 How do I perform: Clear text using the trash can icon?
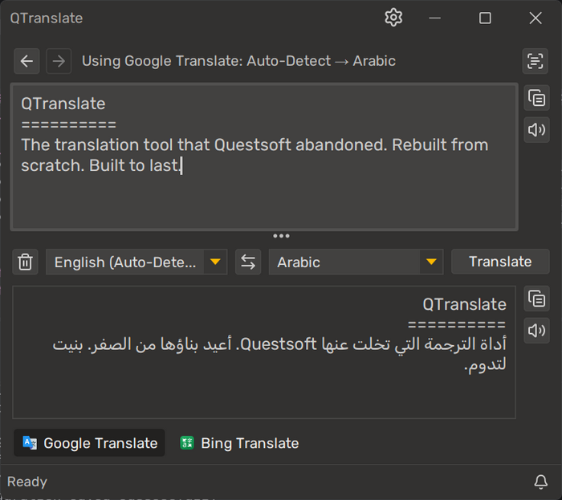pyautogui.click(x=26, y=262)
